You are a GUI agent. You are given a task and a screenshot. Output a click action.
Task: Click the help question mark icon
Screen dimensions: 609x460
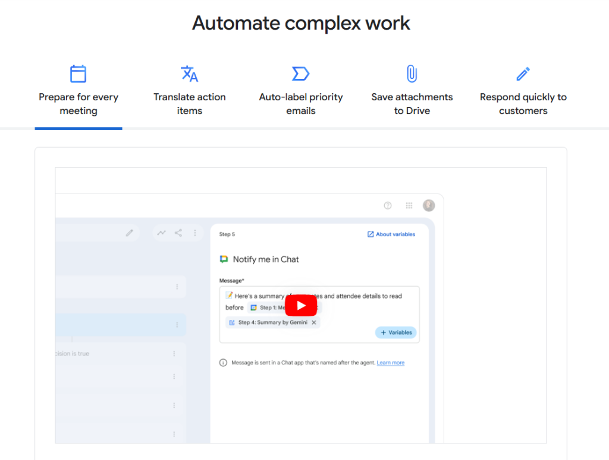(388, 205)
